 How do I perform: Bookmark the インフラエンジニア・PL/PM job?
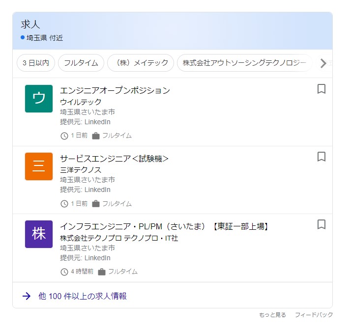pos(321,224)
